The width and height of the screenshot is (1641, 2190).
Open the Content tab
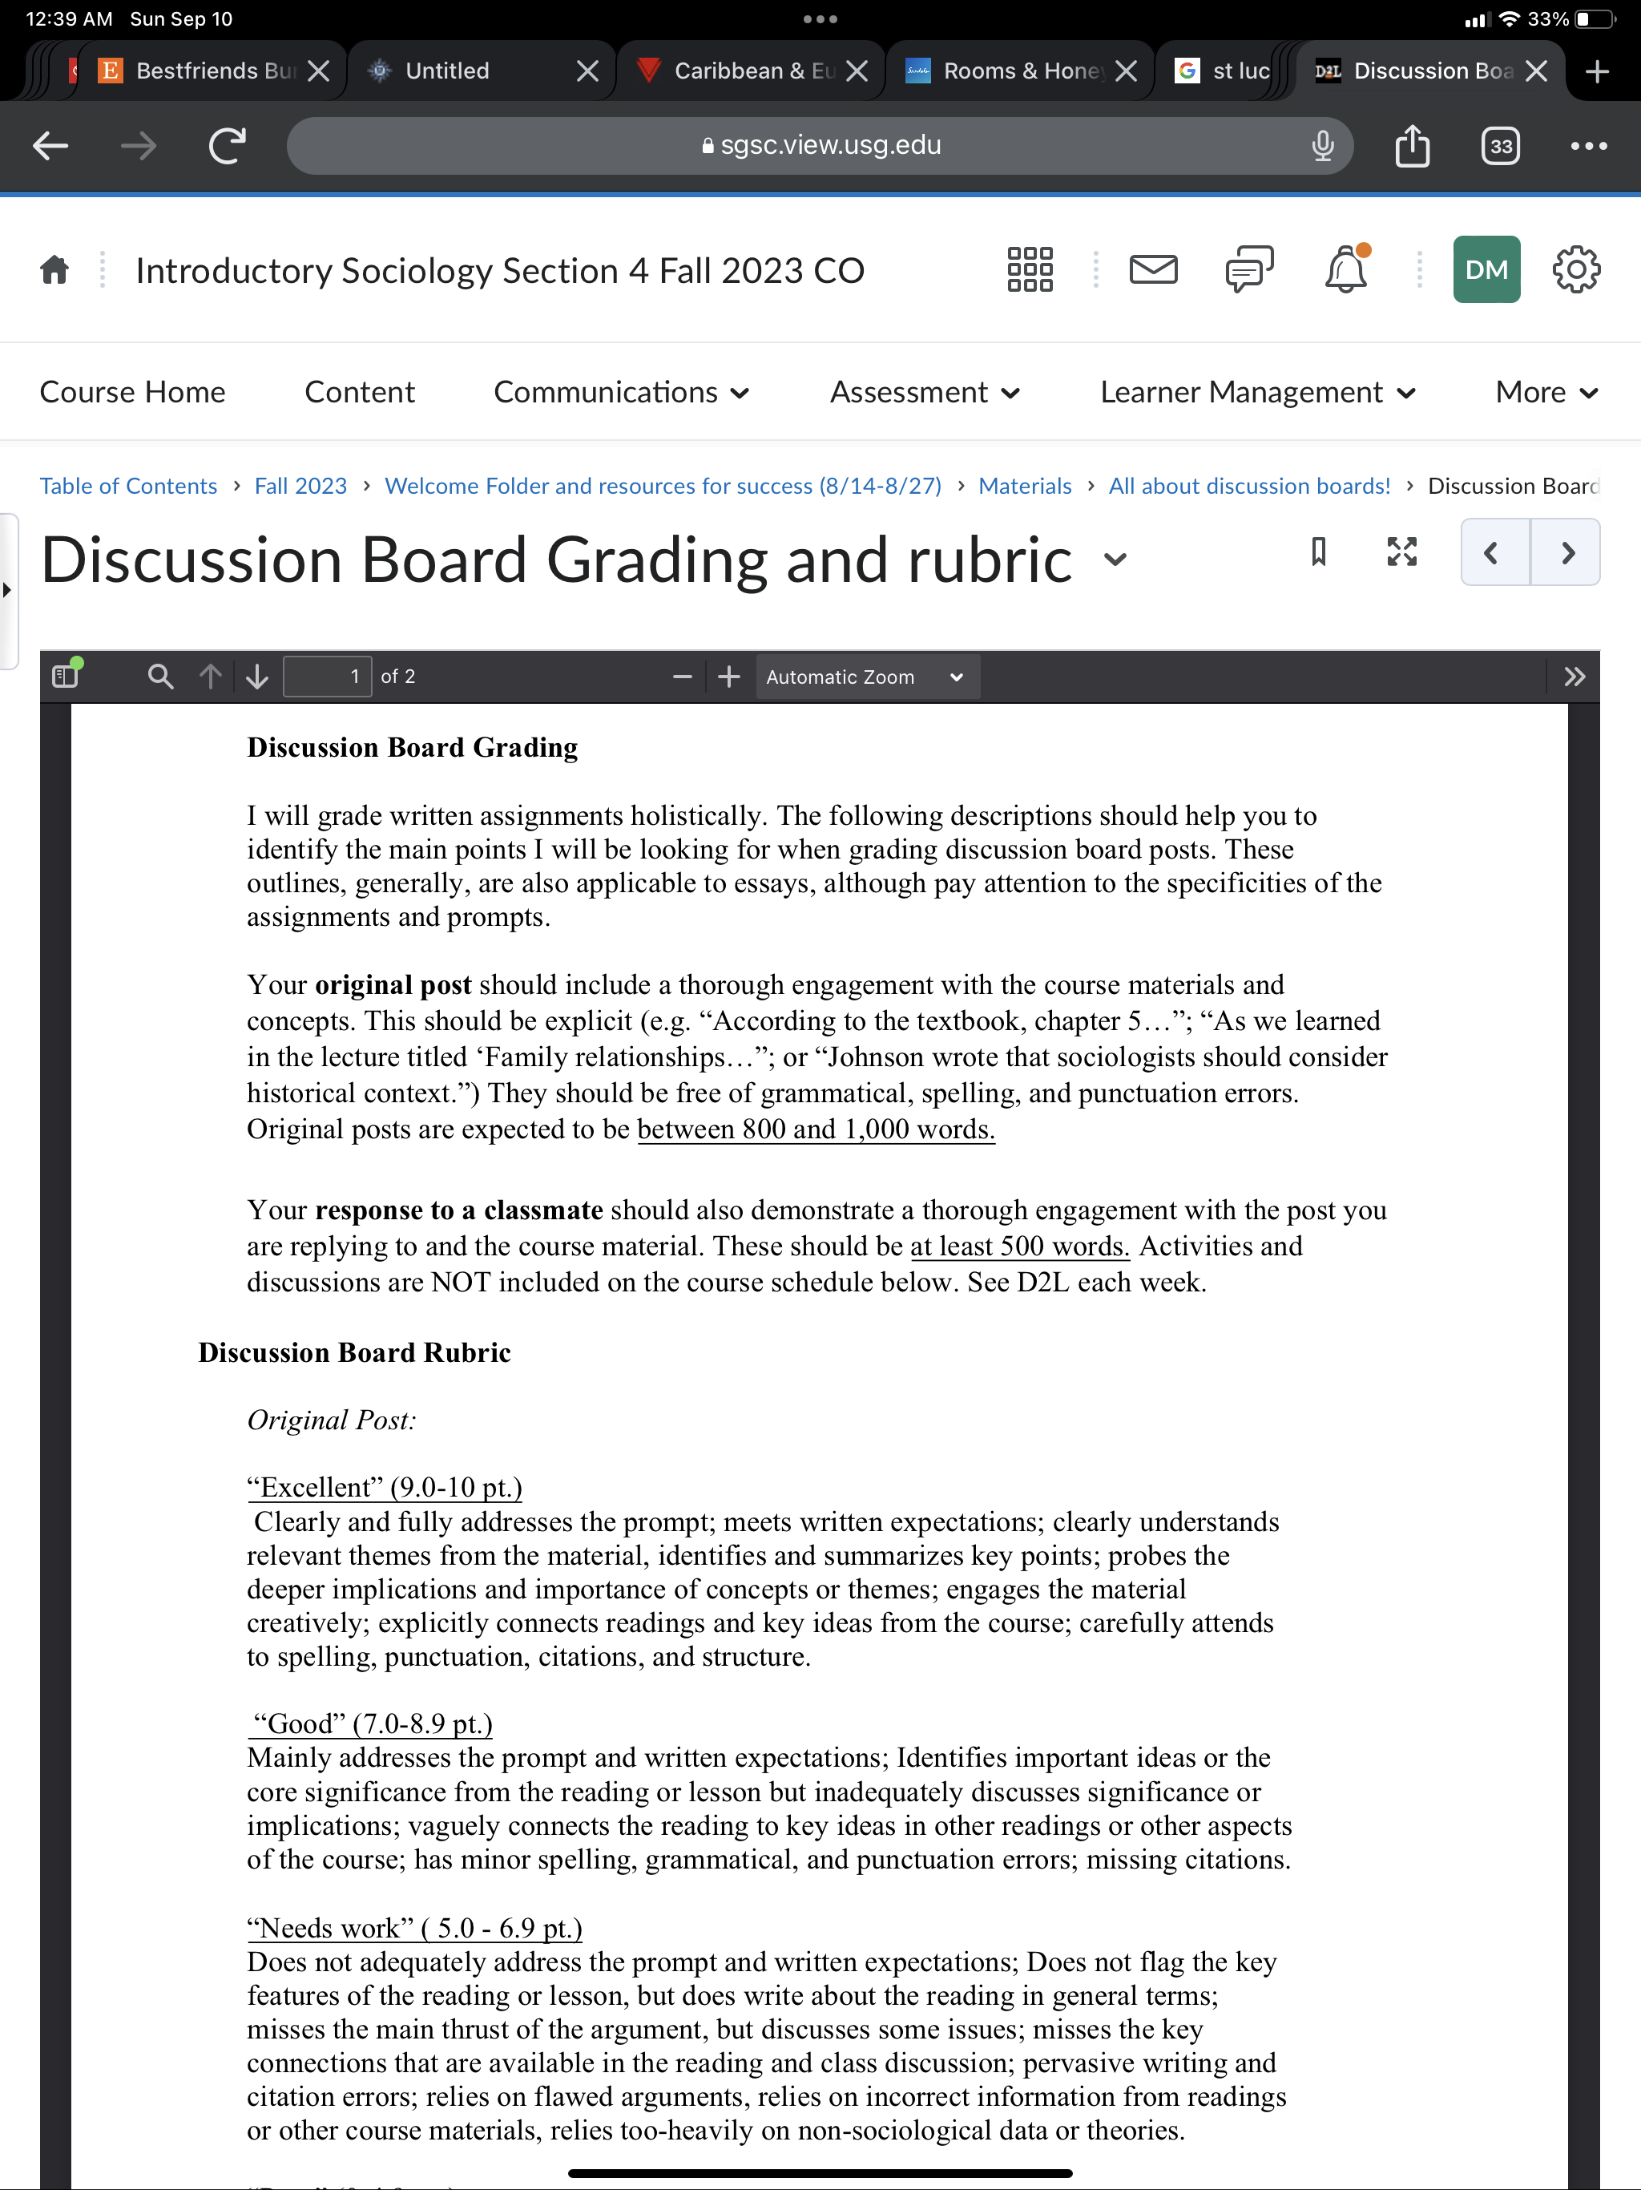click(359, 392)
